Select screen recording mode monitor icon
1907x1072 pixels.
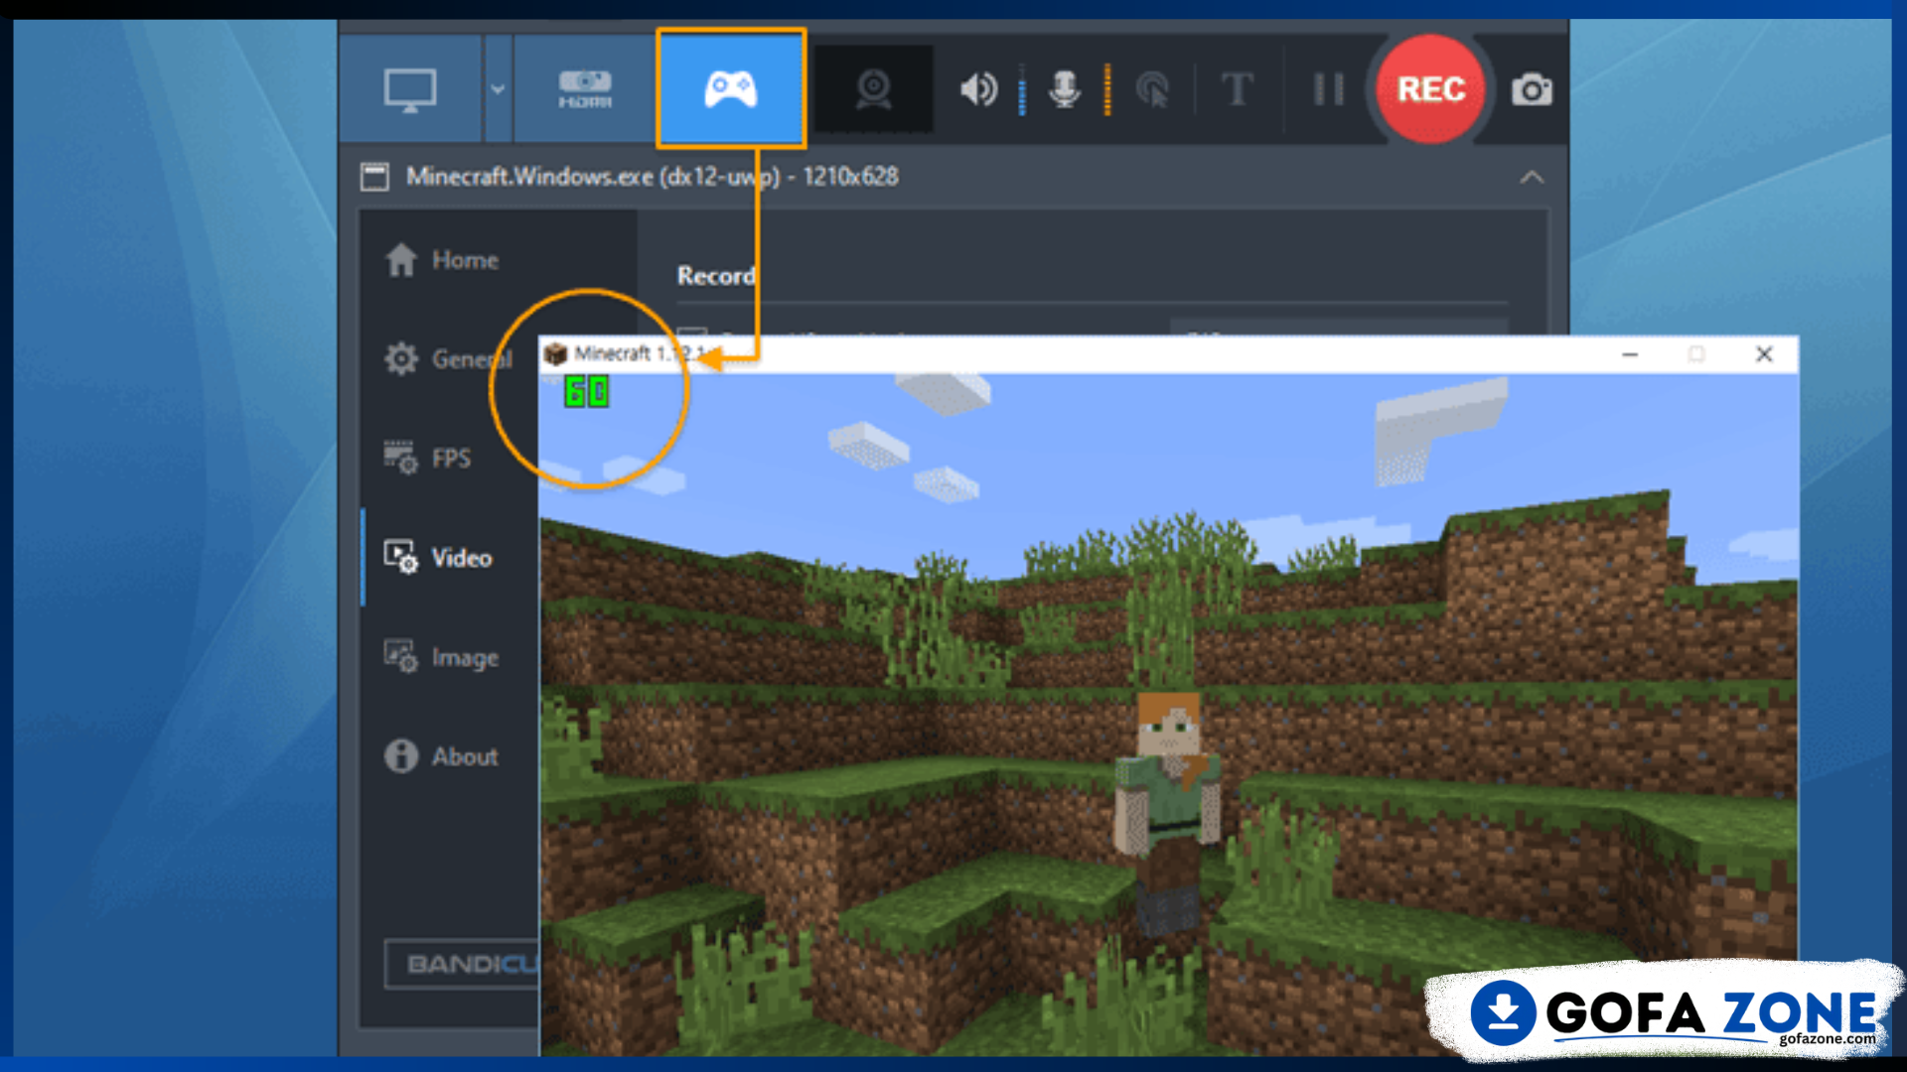(x=410, y=89)
